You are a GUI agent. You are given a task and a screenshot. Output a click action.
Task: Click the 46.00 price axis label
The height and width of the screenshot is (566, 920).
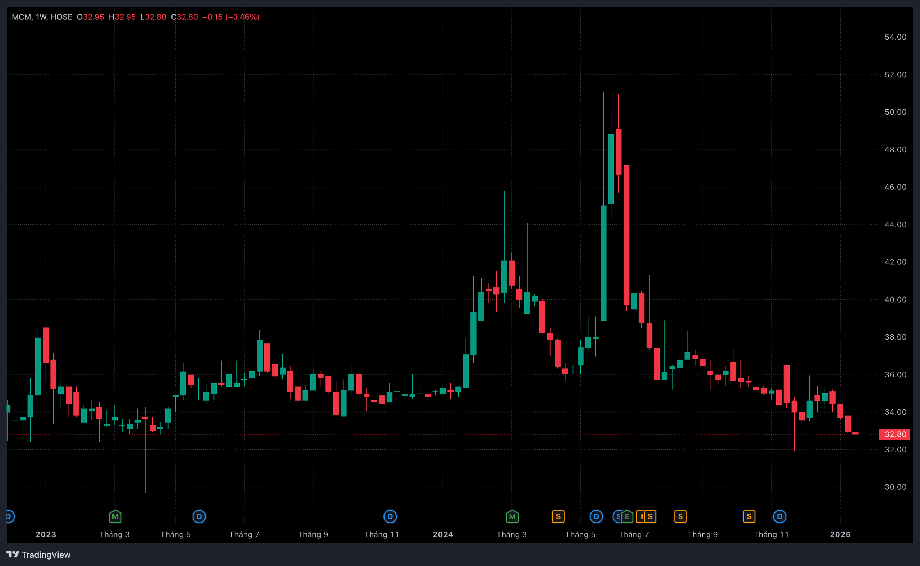(895, 187)
